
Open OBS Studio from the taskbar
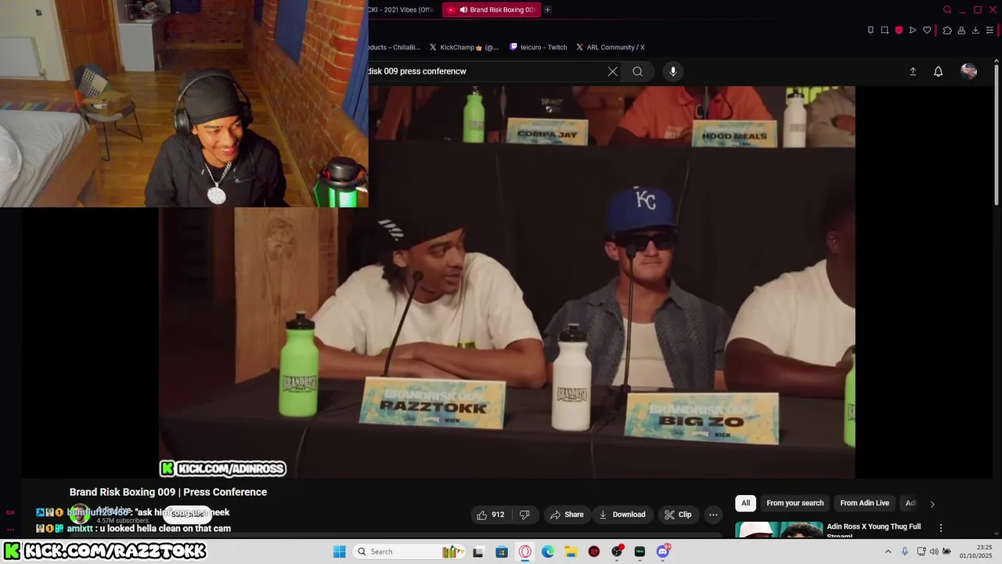point(617,551)
